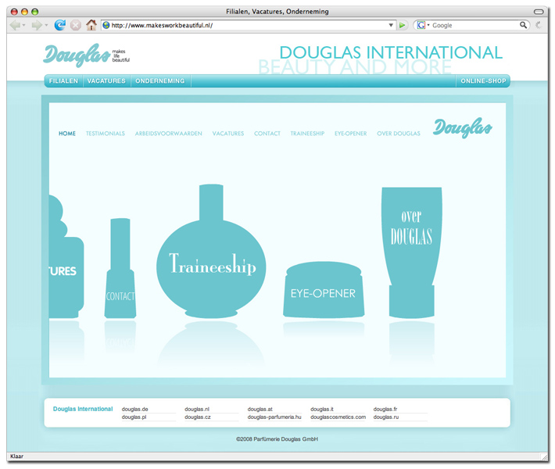Click the Google search engine icon
Screen dimensions: 555x469
tap(421, 25)
